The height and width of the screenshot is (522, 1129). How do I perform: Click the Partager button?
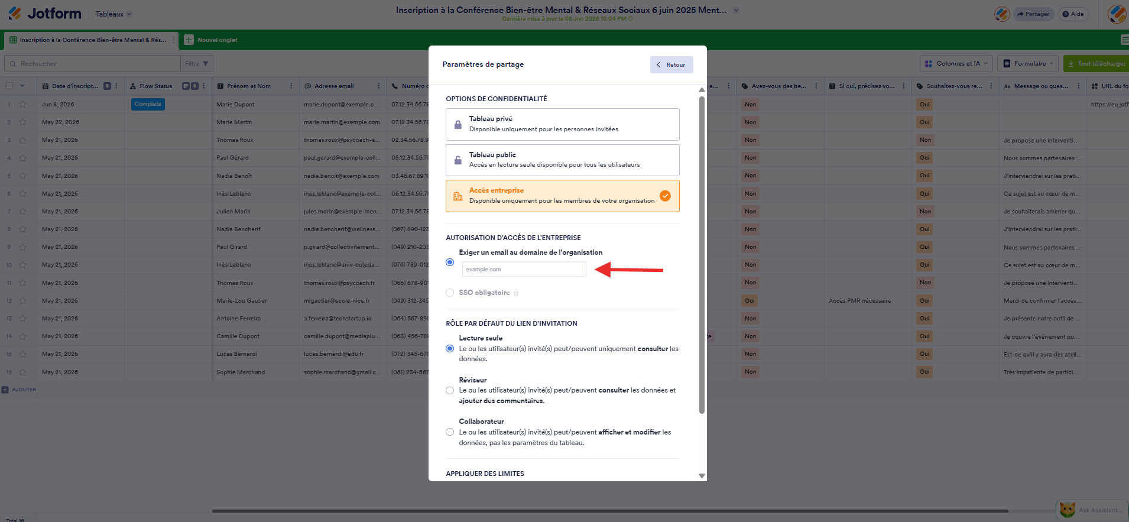tap(1033, 14)
